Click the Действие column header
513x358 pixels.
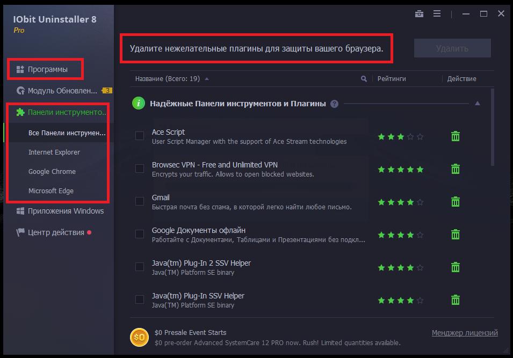click(461, 79)
